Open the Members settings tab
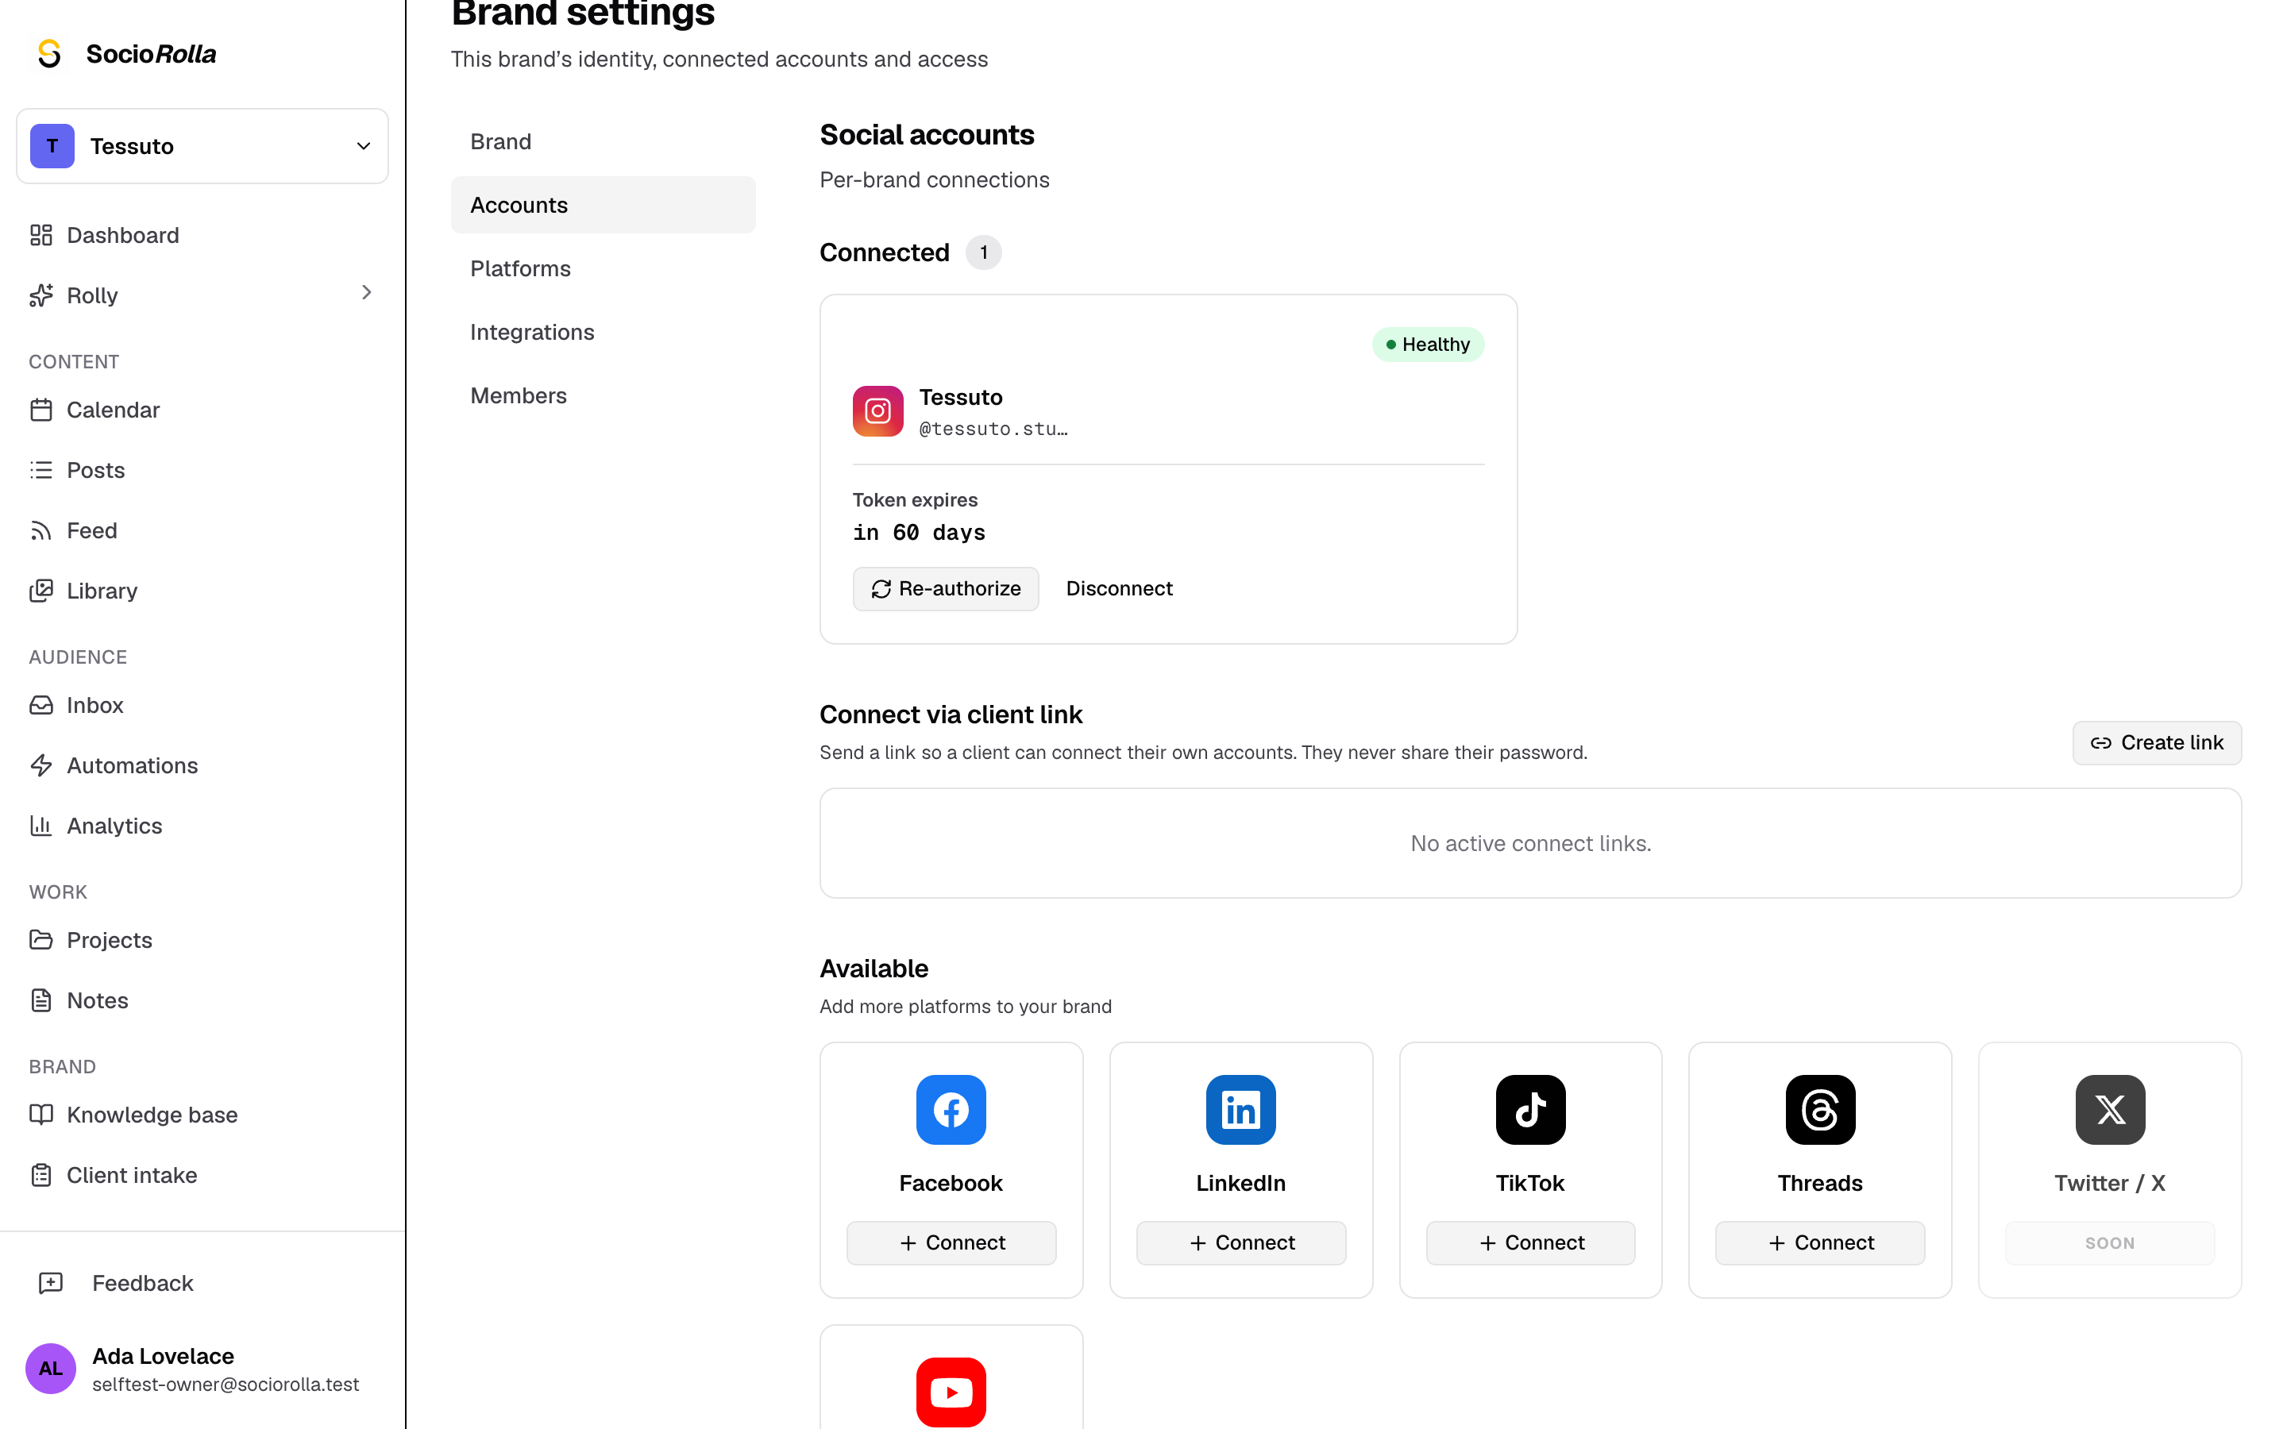The height and width of the screenshot is (1429, 2287). coord(603,395)
